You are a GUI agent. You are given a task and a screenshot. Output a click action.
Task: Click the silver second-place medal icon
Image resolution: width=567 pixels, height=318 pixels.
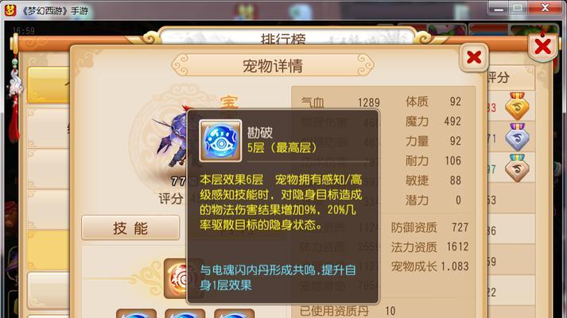(x=517, y=137)
